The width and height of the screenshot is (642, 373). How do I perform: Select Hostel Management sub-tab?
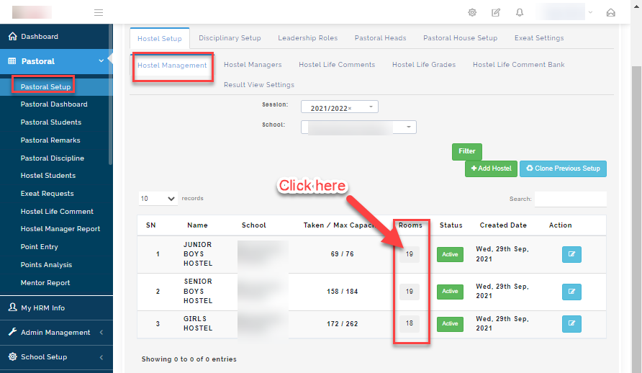pyautogui.click(x=172, y=66)
